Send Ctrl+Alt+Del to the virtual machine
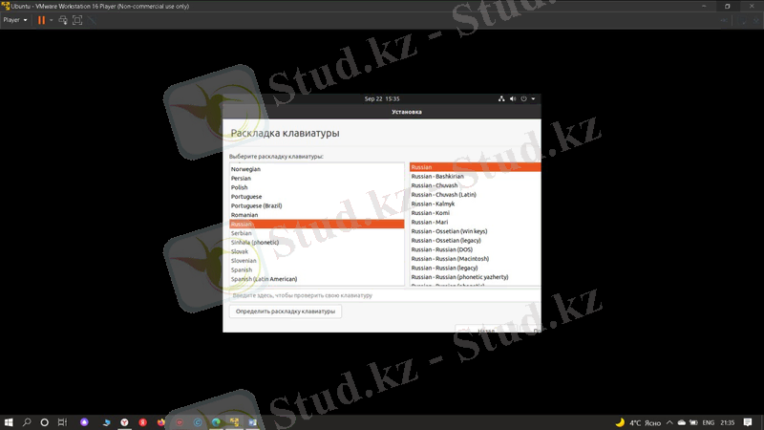 pyautogui.click(x=63, y=20)
